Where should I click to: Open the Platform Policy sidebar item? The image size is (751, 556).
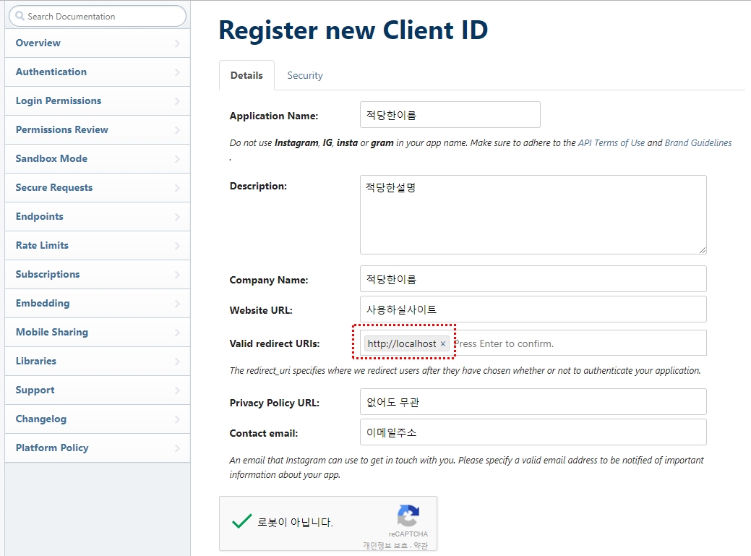point(52,448)
